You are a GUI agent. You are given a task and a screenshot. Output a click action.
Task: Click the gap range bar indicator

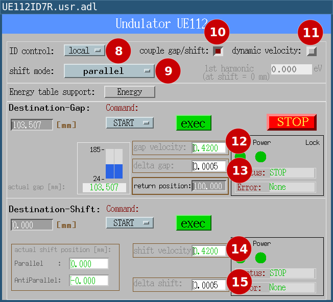114,164
